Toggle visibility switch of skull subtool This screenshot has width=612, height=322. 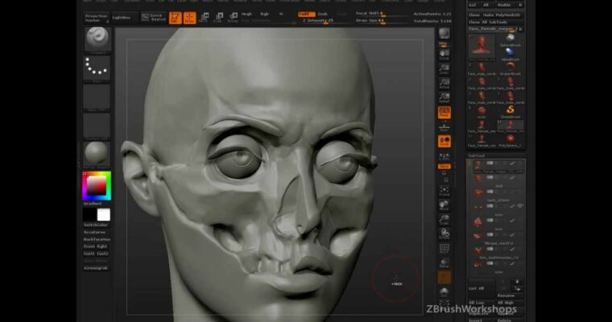[490, 178]
